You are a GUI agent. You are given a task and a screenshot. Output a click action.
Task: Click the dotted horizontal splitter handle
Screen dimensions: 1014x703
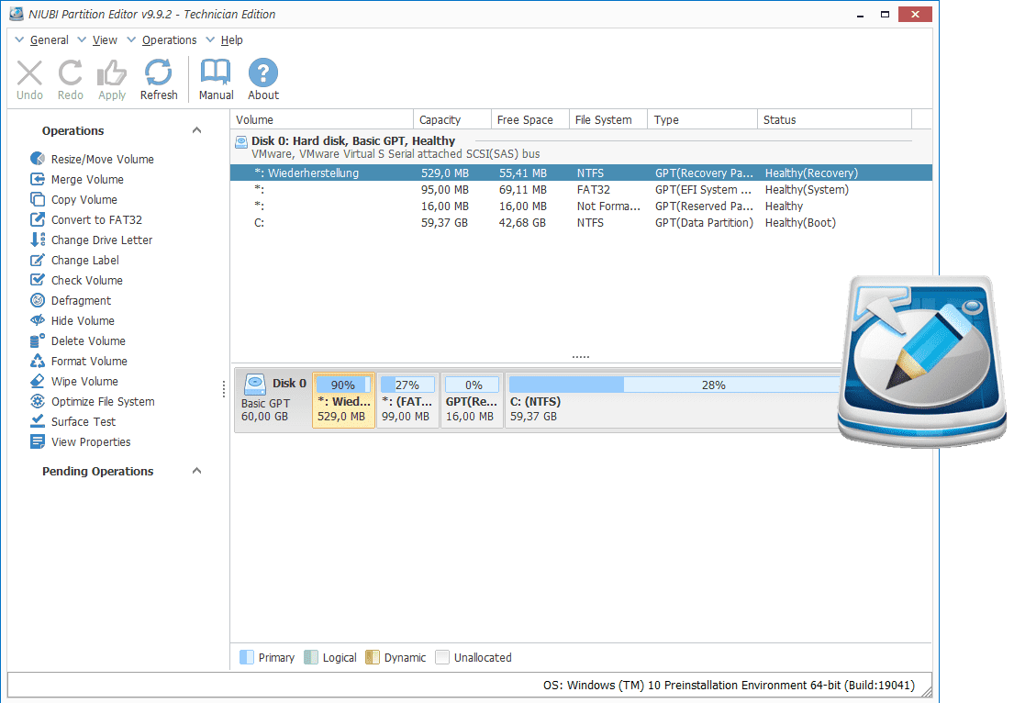(581, 357)
